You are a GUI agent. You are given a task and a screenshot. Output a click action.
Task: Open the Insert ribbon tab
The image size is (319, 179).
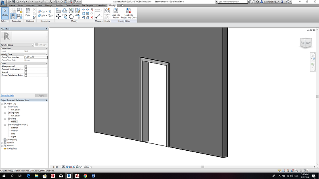click(x=21, y=5)
